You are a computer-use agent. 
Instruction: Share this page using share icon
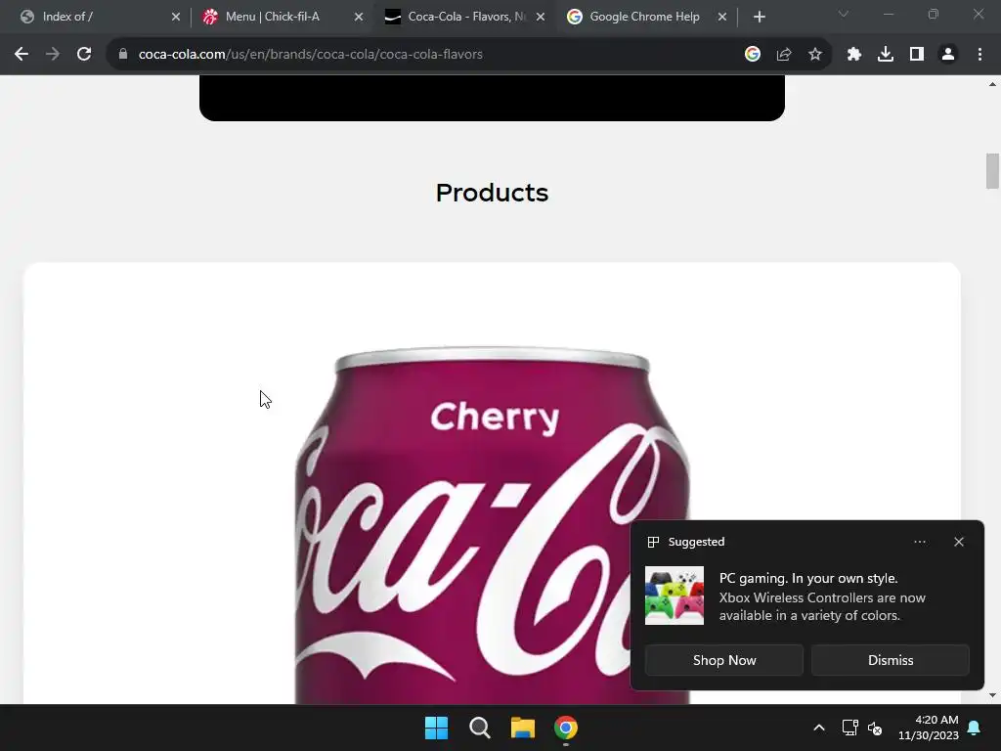pos(783,55)
